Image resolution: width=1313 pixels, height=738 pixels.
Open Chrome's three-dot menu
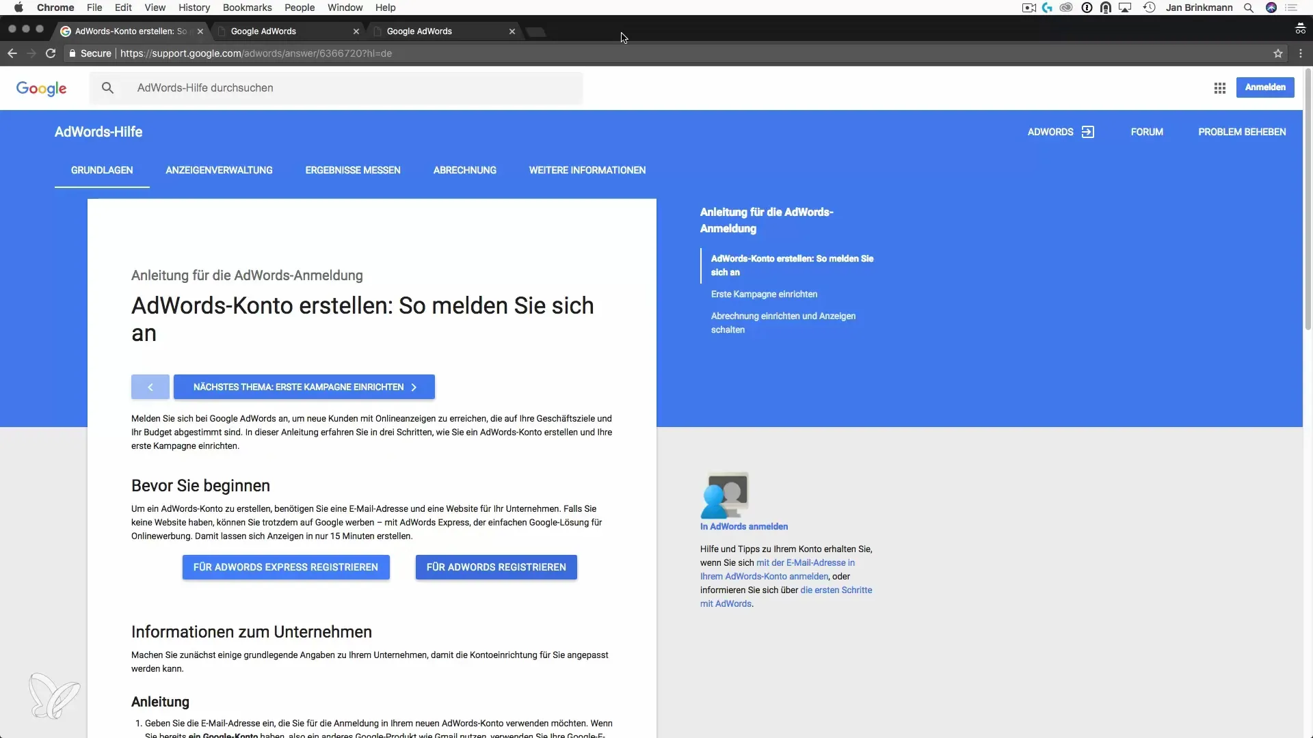pos(1301,53)
